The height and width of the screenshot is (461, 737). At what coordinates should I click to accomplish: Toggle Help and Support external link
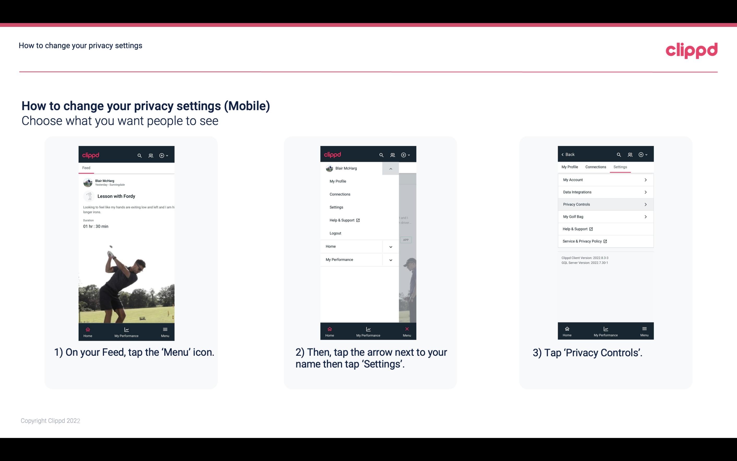point(605,229)
